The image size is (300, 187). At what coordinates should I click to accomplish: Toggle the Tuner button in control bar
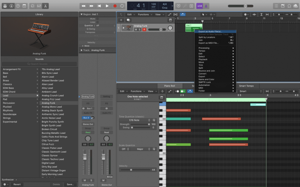coord(185,6)
